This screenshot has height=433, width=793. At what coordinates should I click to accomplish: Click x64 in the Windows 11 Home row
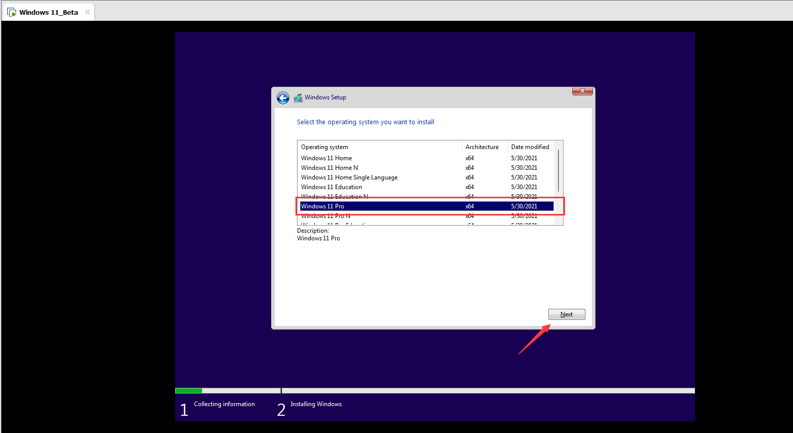pos(470,158)
